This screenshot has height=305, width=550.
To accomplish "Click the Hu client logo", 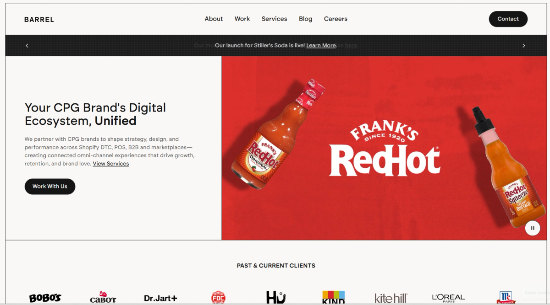I will point(276,298).
